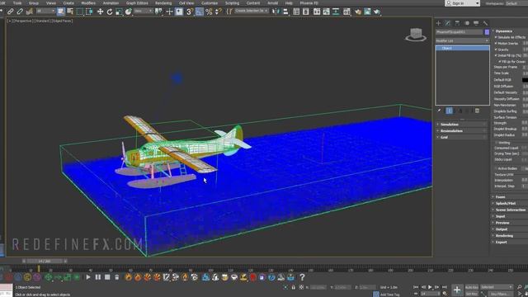
Task: Collapse the Dynamics rollout
Action: [510, 31]
